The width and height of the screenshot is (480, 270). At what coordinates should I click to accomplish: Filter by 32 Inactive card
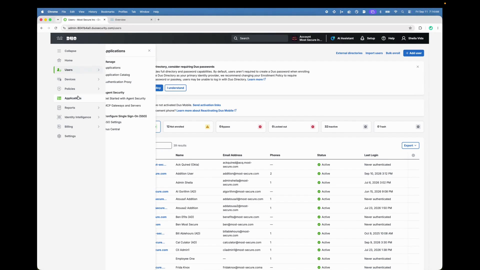(346, 127)
